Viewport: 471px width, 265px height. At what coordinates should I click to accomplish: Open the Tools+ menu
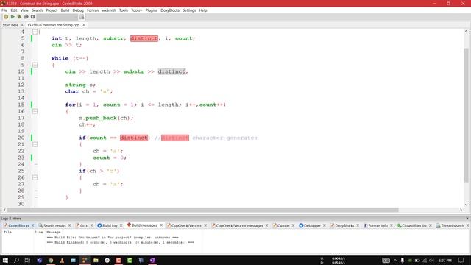(136, 10)
